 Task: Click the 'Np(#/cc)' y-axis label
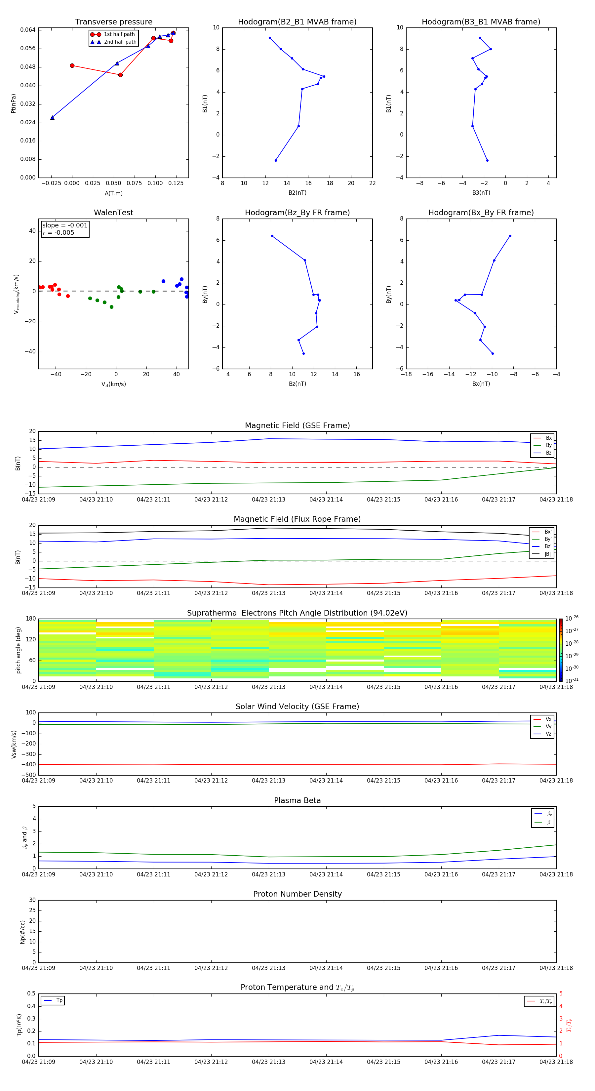pos(22,931)
